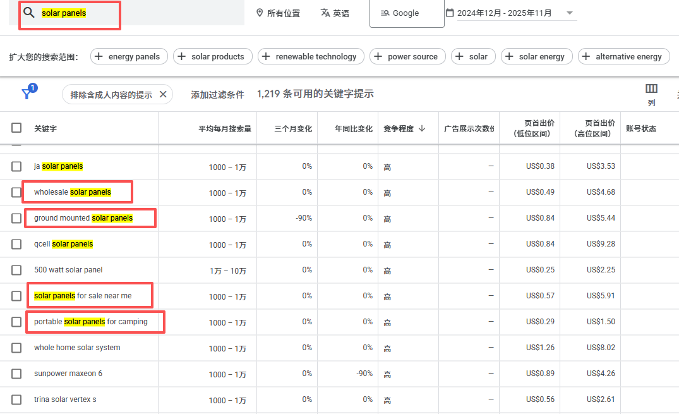Sort by 竞争程度 arrow
Screen dimensions: 679x414
(422, 128)
